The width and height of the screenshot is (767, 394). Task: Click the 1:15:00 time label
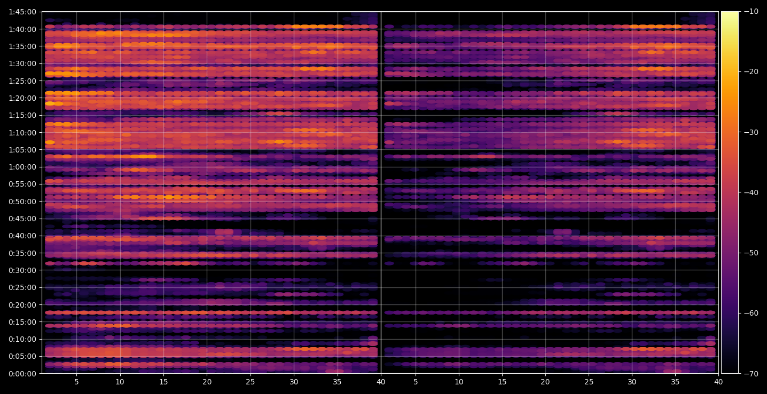[22, 115]
